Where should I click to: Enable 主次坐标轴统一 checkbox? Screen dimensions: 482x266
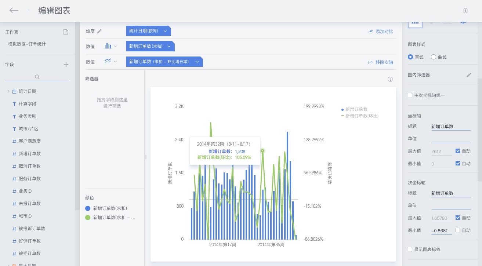pos(410,95)
